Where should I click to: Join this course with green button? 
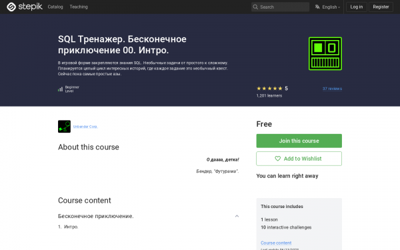(x=299, y=141)
